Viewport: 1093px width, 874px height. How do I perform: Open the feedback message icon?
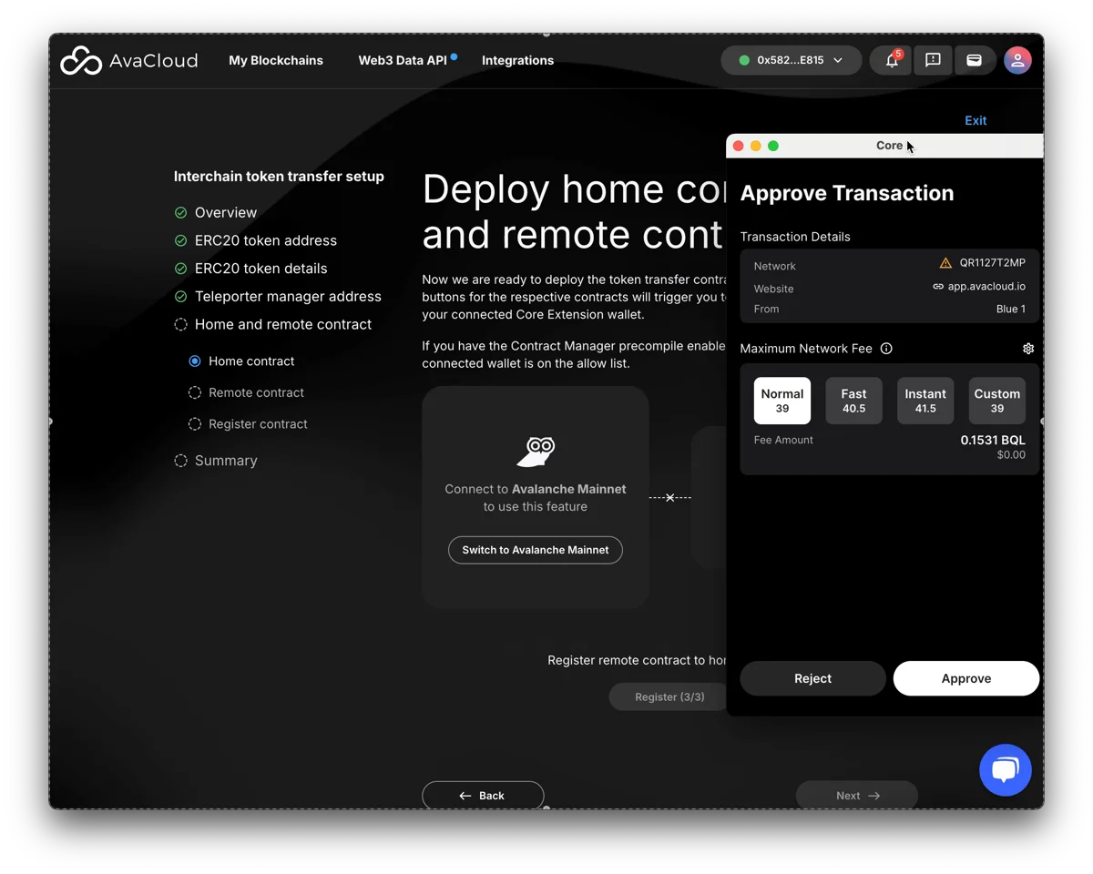[933, 60]
